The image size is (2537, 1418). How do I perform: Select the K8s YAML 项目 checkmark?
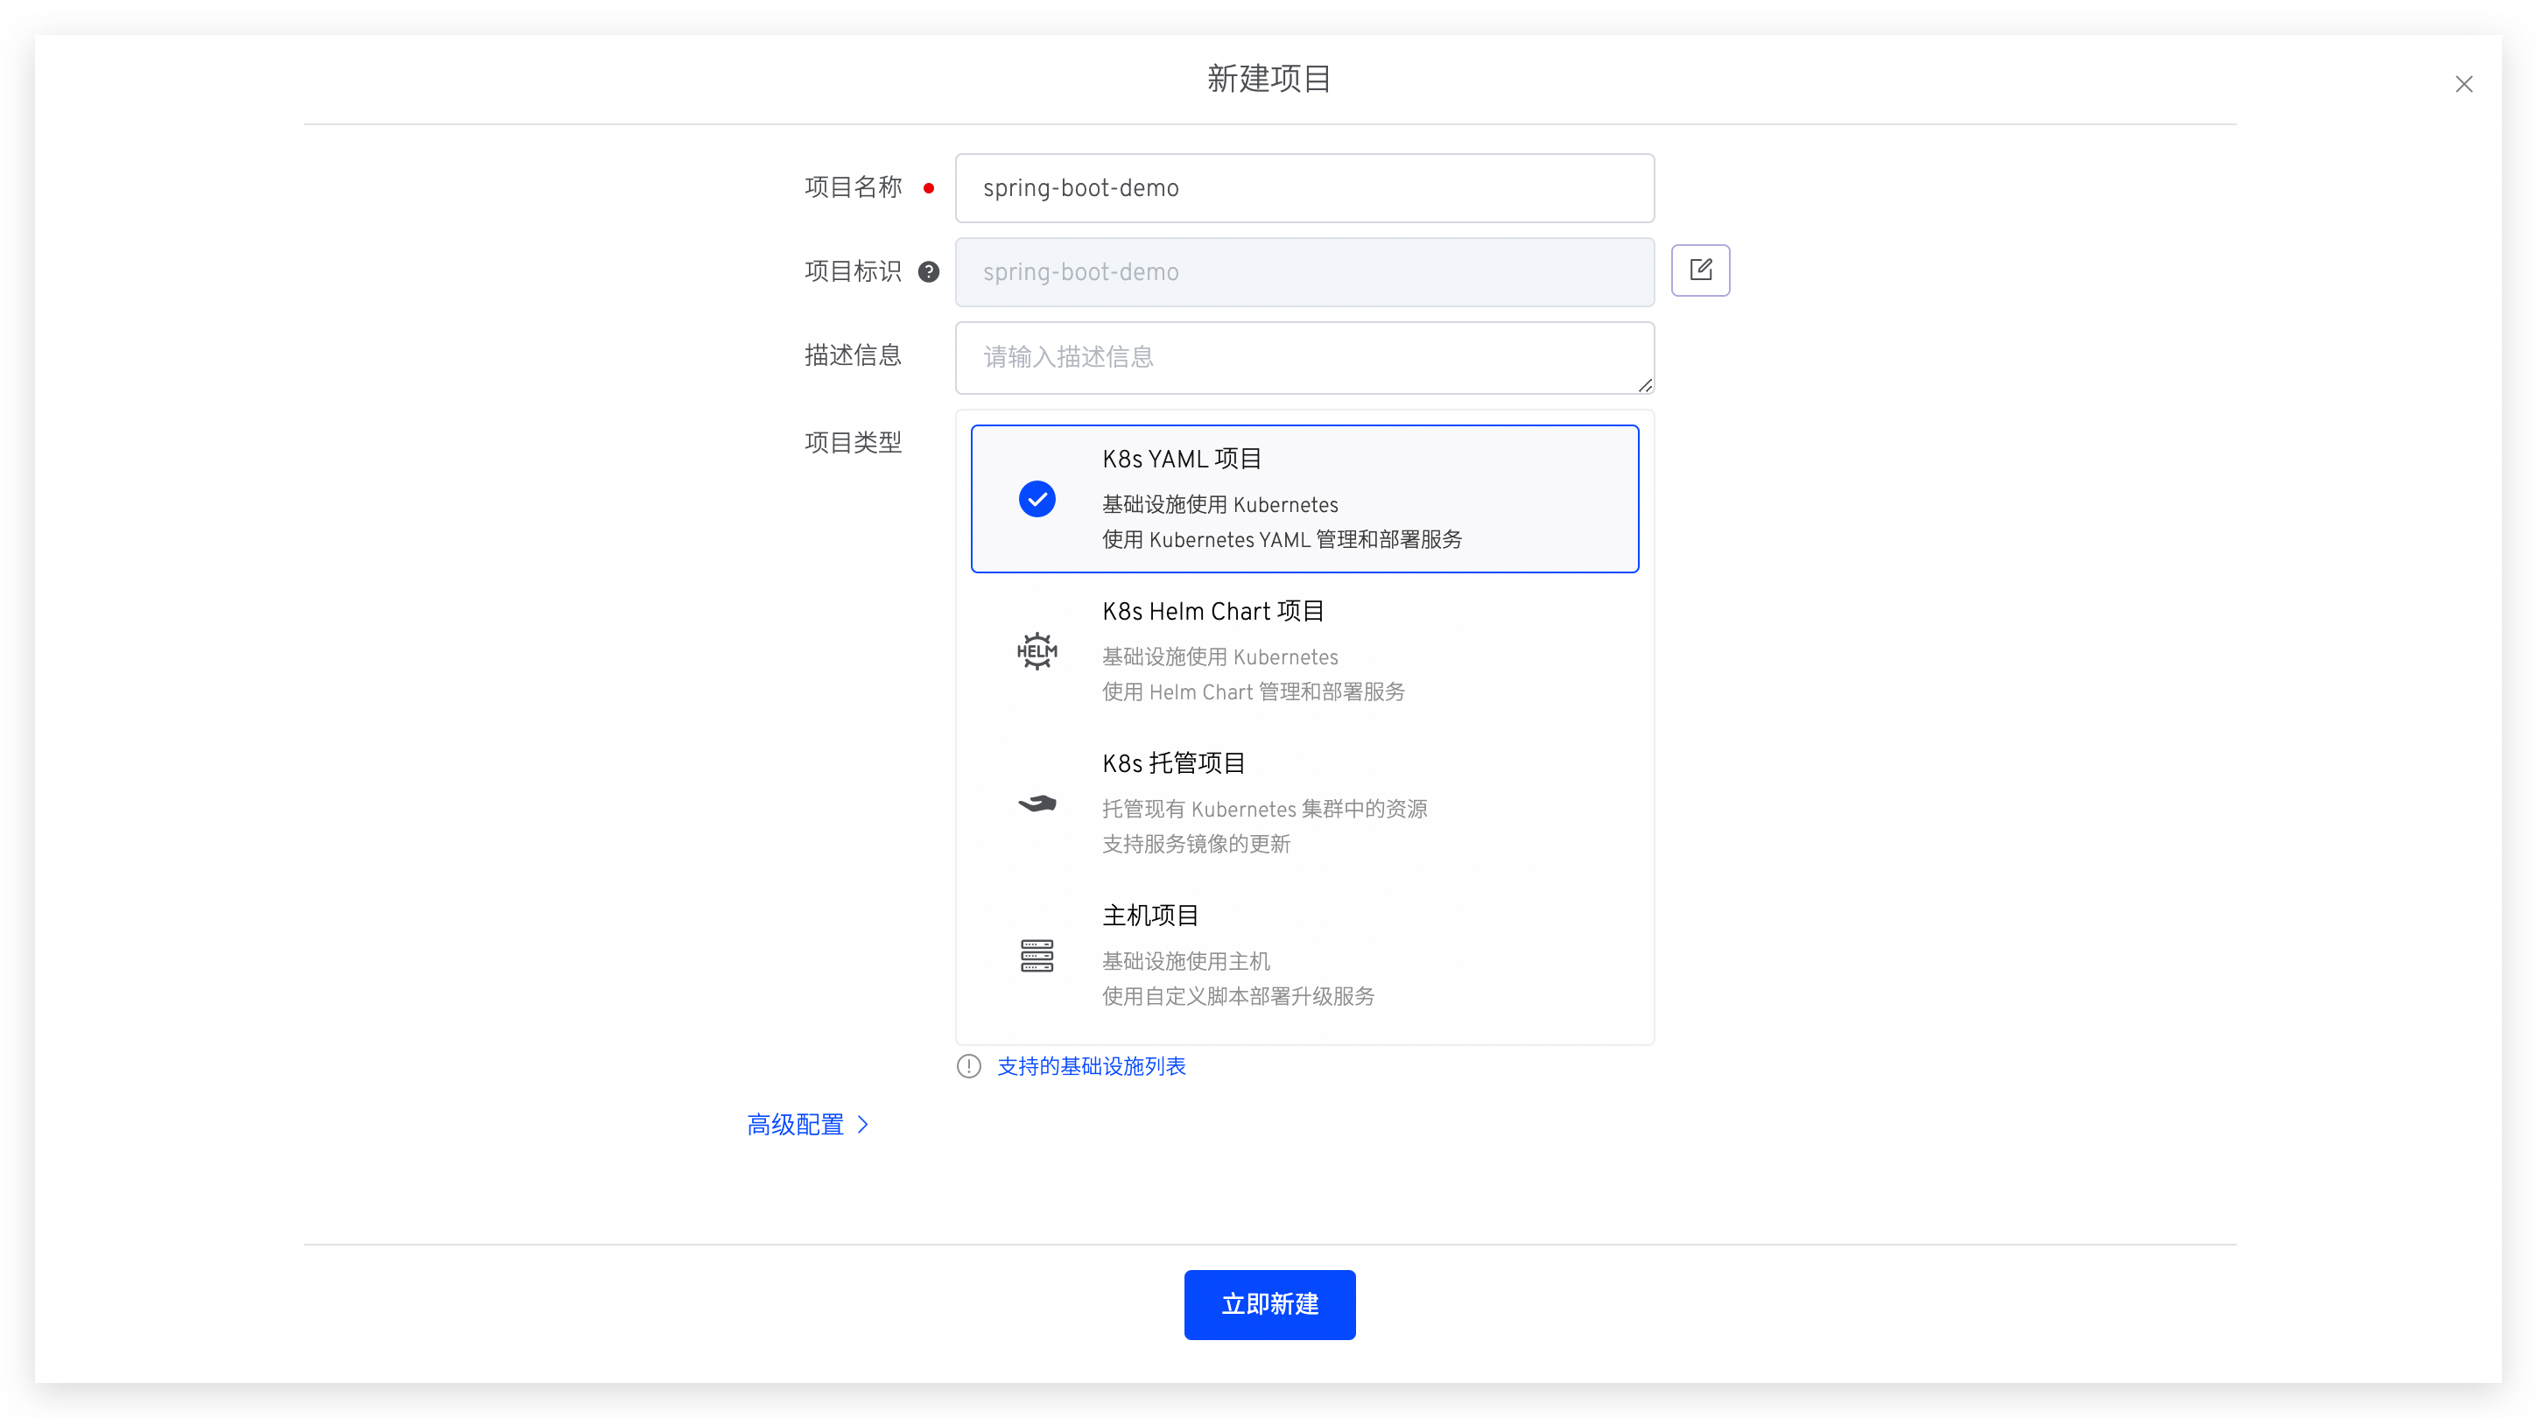(1037, 499)
